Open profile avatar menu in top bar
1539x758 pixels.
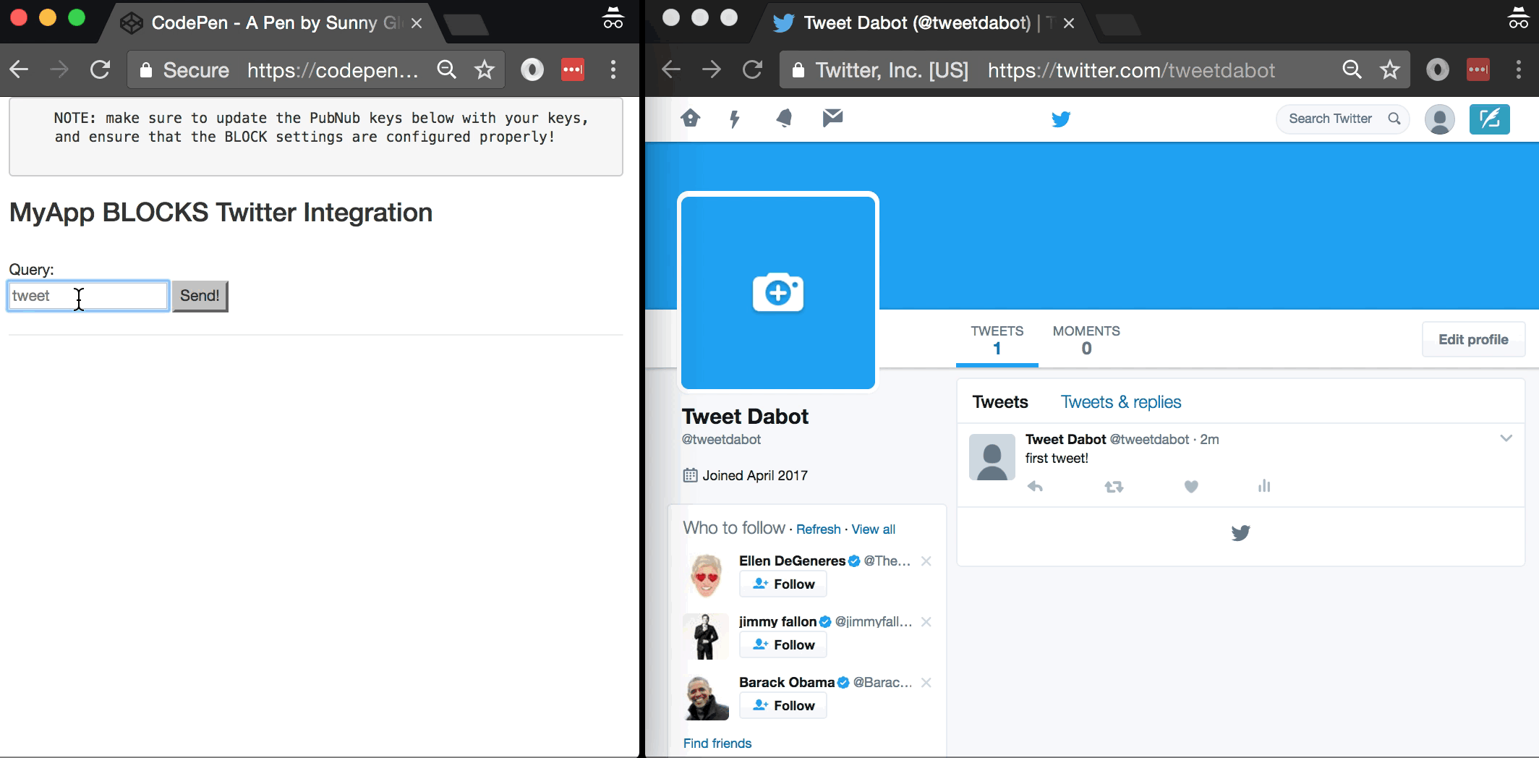(1439, 119)
